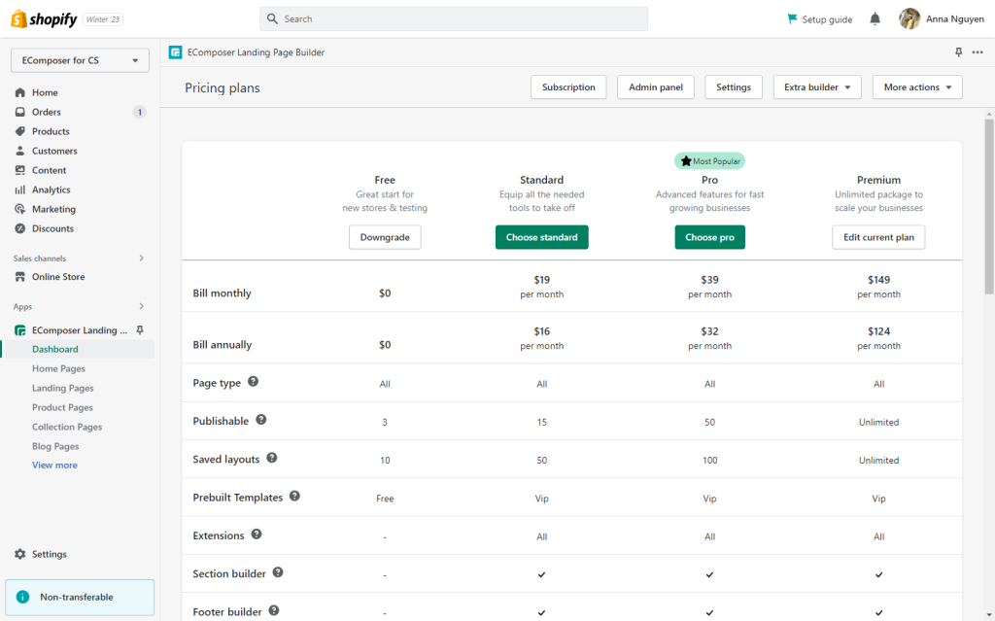Click the Orders count badge

(140, 112)
